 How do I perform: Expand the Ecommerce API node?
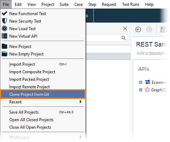141,82
